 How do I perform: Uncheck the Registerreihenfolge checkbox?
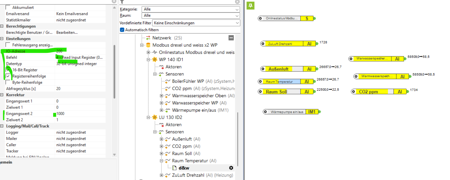click(8, 76)
